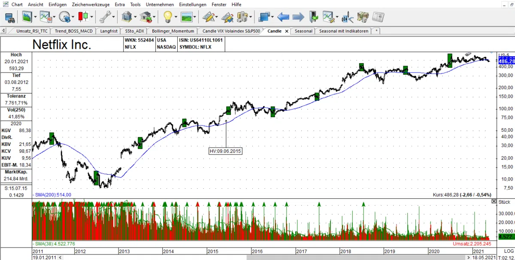Image resolution: width=515 pixels, height=260 pixels.
Task: Close the active Candle tab
Action: tap(287, 31)
